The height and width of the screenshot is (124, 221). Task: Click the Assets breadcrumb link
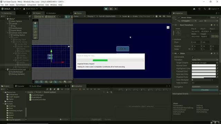coord(30,92)
